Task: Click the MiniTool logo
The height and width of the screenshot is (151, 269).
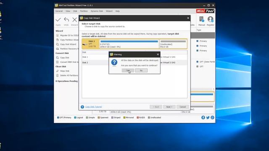Action: 205,11
